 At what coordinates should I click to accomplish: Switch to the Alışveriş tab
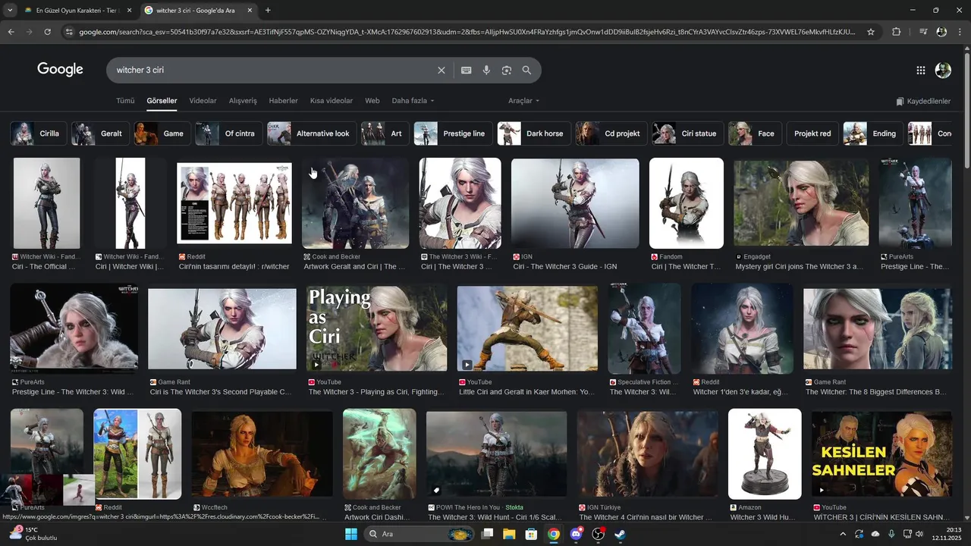[x=243, y=101]
